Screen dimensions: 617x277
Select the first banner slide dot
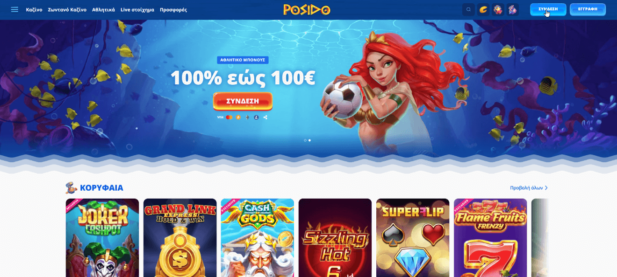tap(305, 140)
